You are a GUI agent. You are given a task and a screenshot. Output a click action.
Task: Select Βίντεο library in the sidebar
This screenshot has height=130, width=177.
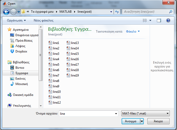17,68
